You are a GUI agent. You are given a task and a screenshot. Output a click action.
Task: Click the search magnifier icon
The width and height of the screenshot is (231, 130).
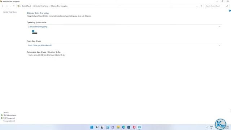coord(227,6)
